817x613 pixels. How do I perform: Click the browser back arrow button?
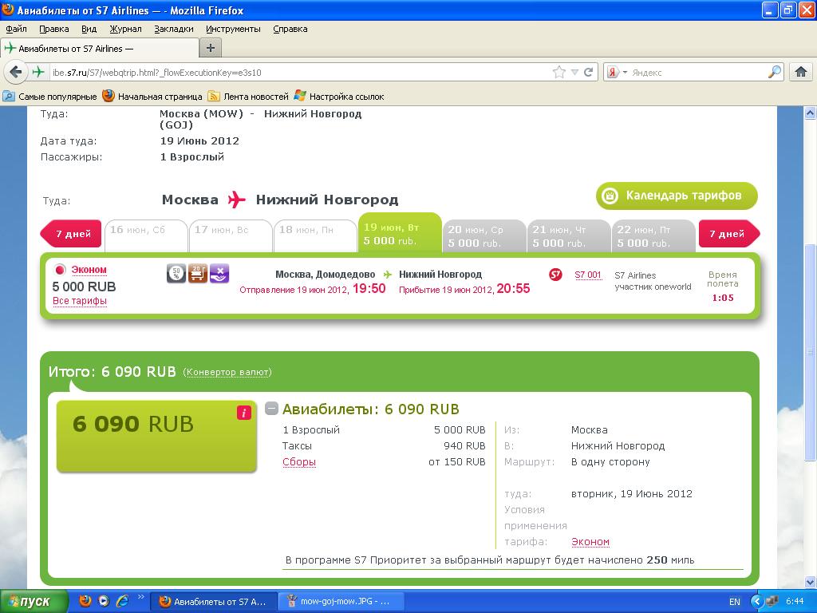tap(15, 72)
